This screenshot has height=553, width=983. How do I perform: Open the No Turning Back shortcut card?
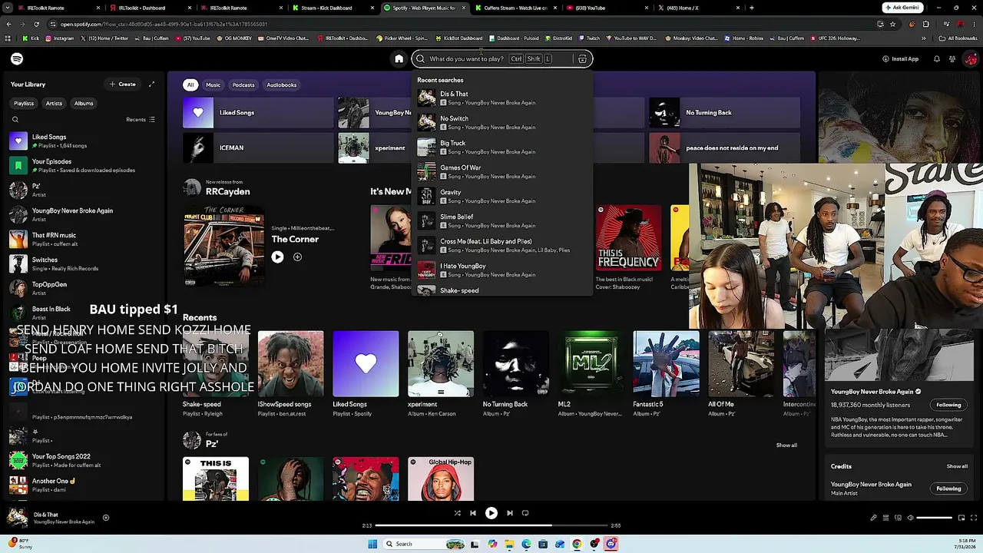[x=724, y=113]
